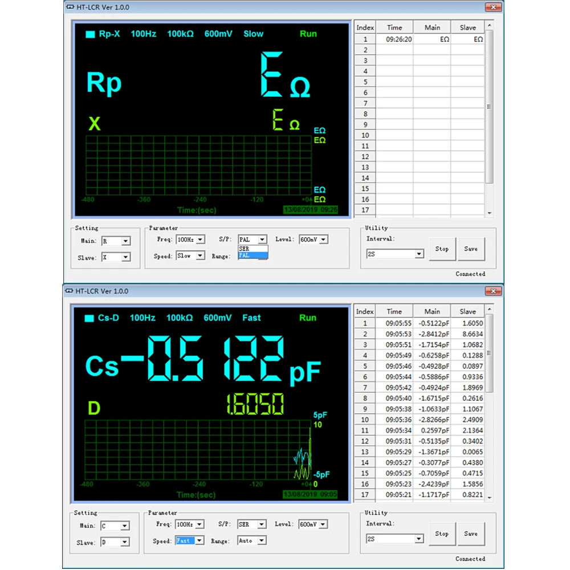Select time cell 09:26:20 in top table

click(394, 39)
